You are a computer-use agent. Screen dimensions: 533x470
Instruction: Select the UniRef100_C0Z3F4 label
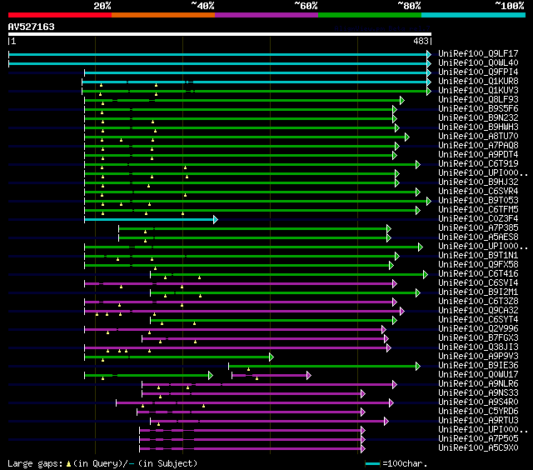(478, 219)
